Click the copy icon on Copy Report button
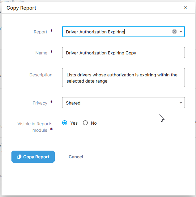The width and height of the screenshot is (196, 197). pyautogui.click(x=19, y=157)
